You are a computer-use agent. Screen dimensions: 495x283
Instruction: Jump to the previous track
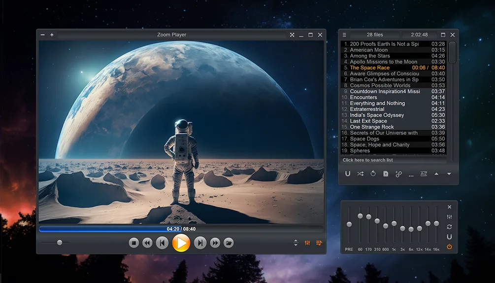(x=162, y=243)
